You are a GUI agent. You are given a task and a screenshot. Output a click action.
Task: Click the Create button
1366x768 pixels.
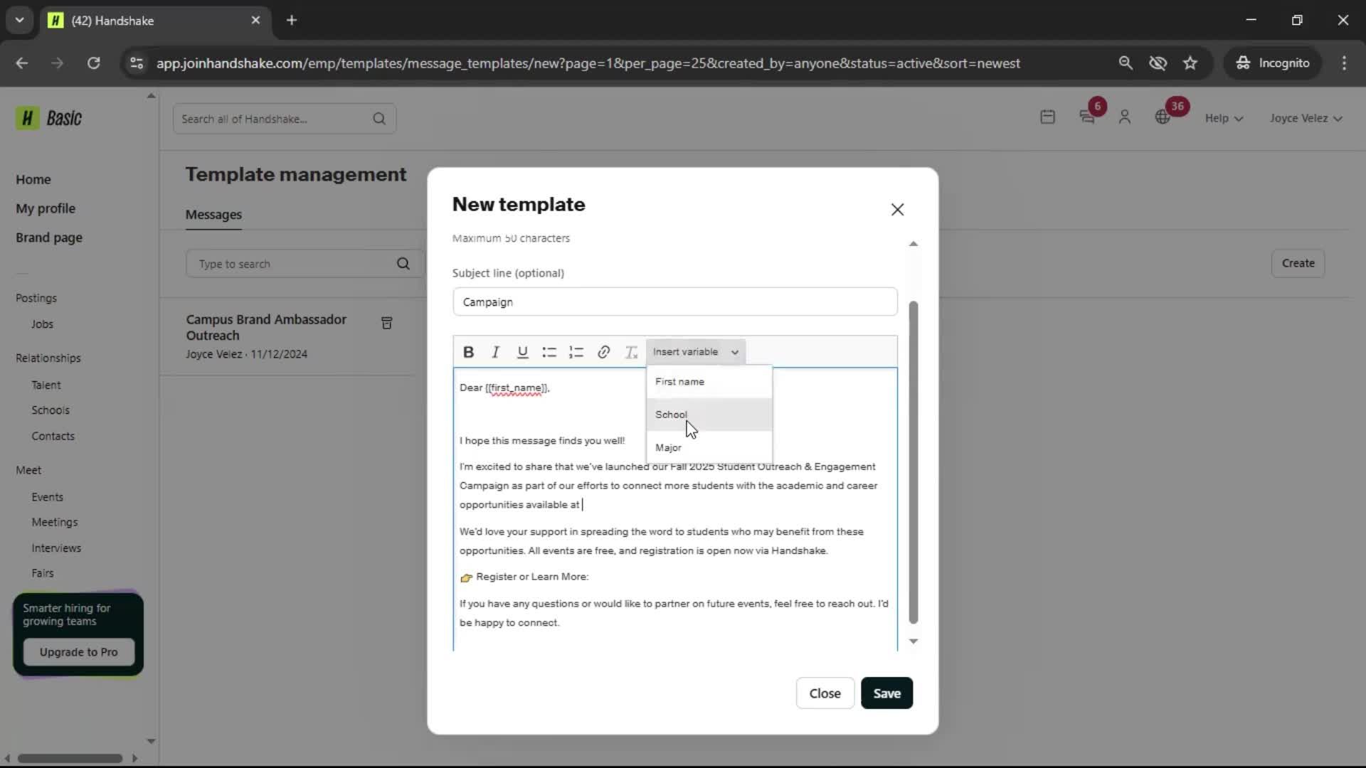pyautogui.click(x=1298, y=263)
